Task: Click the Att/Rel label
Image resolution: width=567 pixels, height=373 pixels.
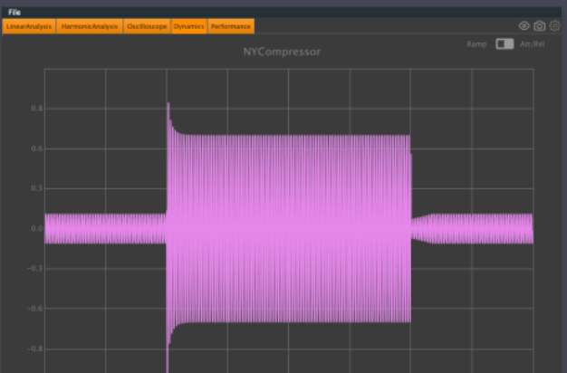Action: tap(532, 44)
